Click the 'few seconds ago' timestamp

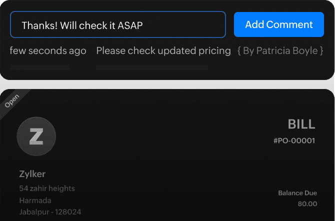click(48, 51)
